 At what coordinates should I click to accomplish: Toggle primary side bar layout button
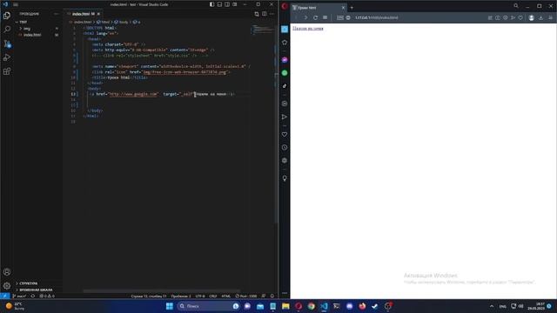[x=212, y=4]
